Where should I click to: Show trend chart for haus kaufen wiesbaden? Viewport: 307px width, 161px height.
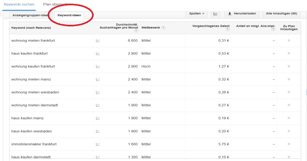click(98, 131)
